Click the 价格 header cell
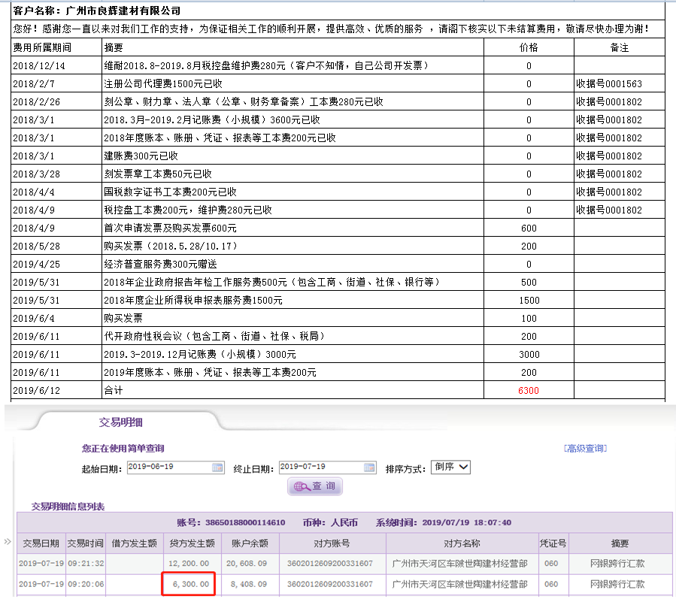676x599 pixels. tap(529, 47)
